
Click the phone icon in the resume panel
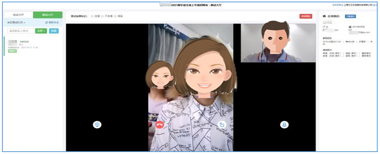click(x=324, y=30)
